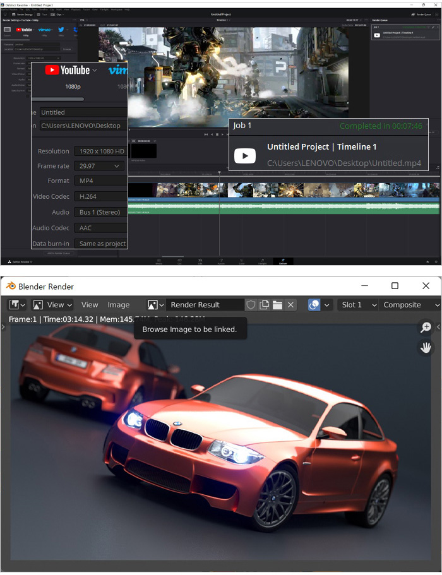
Task: Open the Composite layer dropdown
Action: 410,305
